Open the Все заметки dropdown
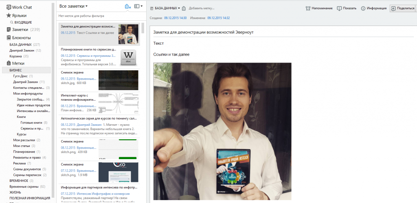Viewport: 417px width, 203px height. click(x=73, y=6)
